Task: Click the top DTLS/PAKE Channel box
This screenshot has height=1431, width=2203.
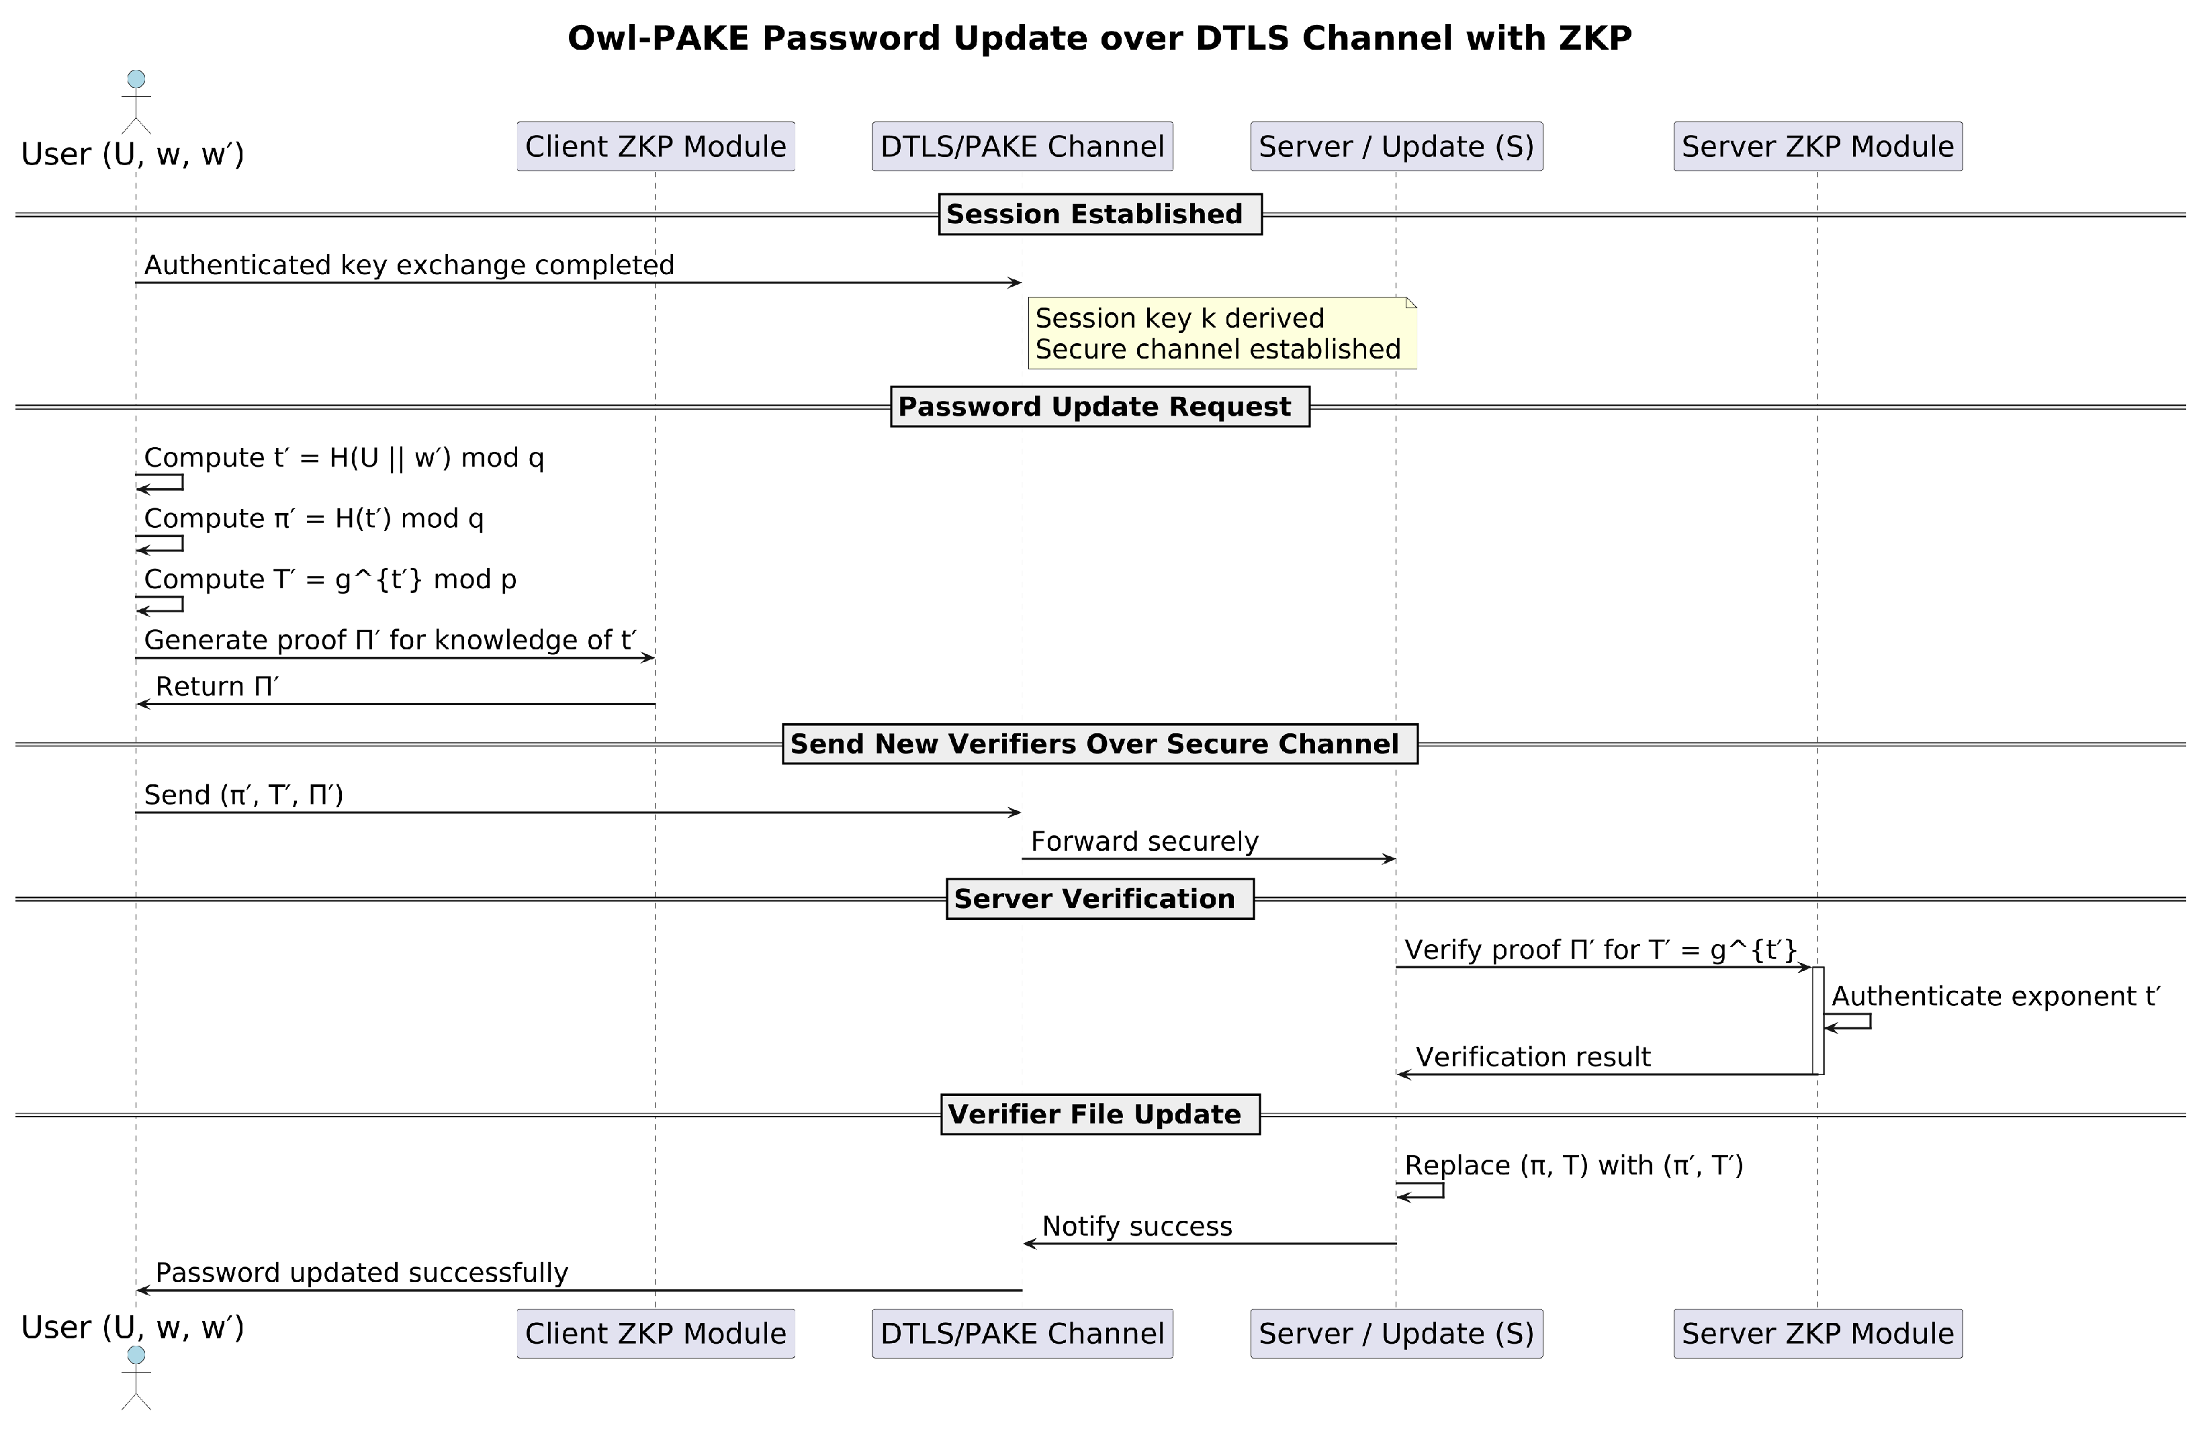Action: (1022, 146)
